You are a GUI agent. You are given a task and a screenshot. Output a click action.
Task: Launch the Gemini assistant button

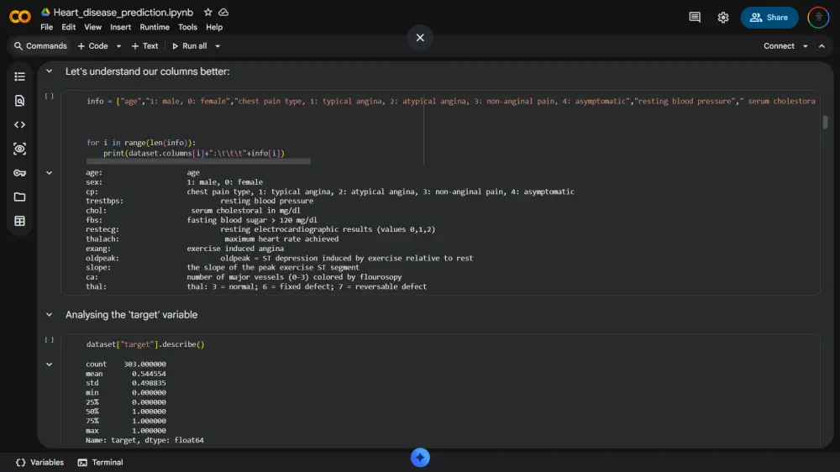pos(420,457)
